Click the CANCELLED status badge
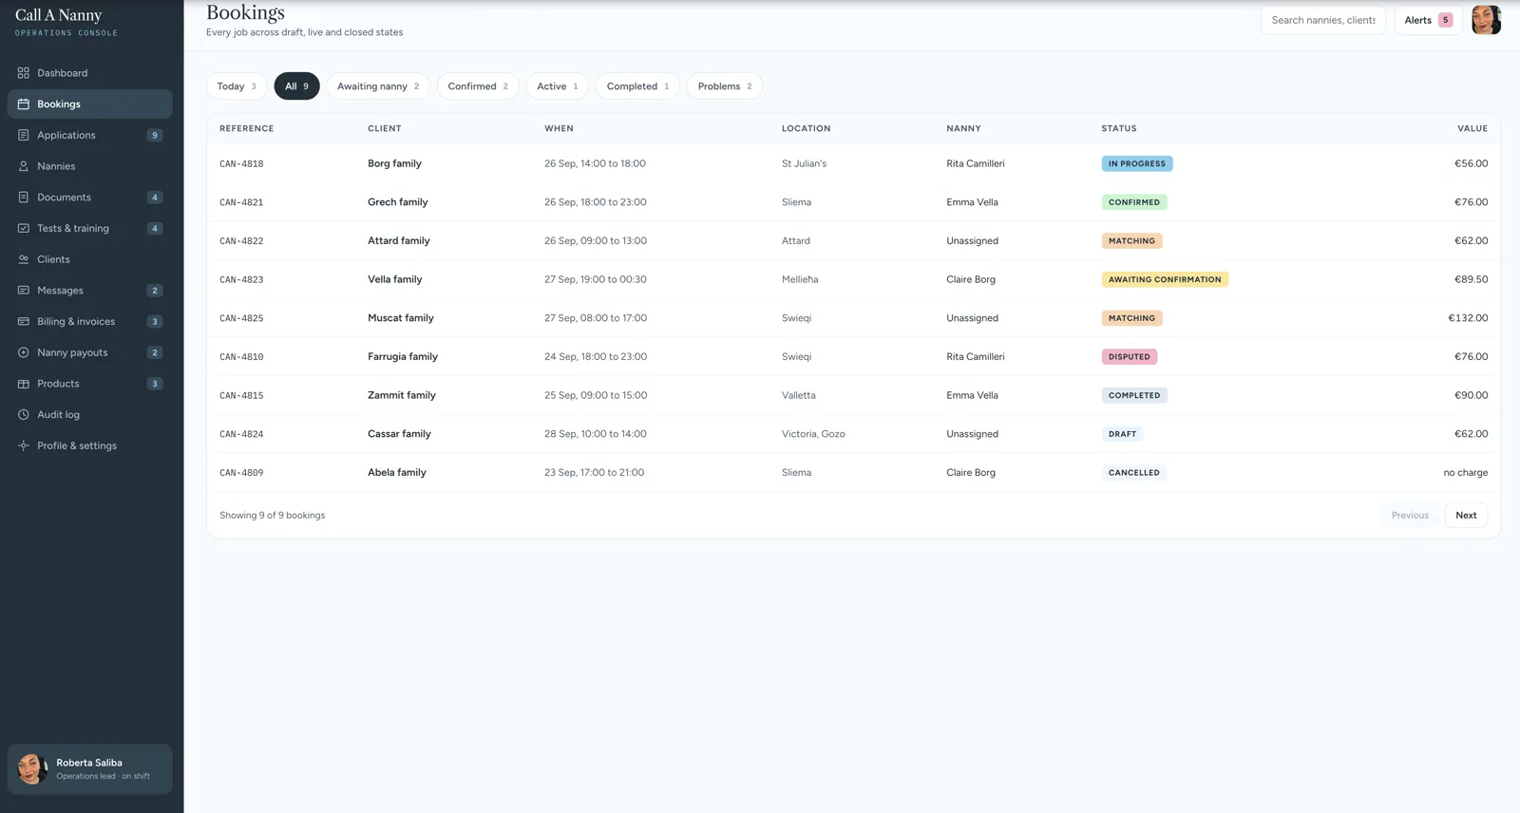 pyautogui.click(x=1134, y=473)
